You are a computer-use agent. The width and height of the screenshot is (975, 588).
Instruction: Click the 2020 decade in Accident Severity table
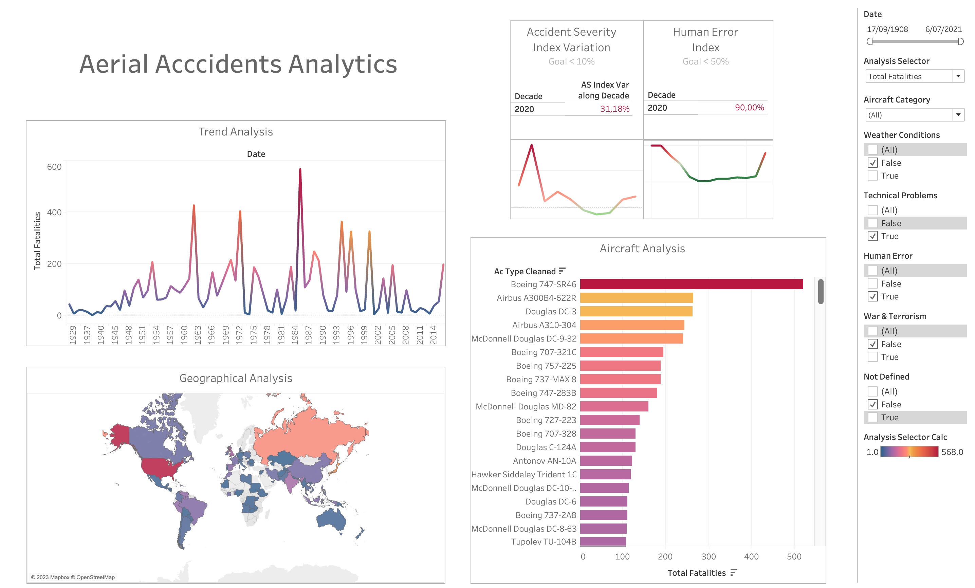tap(524, 109)
